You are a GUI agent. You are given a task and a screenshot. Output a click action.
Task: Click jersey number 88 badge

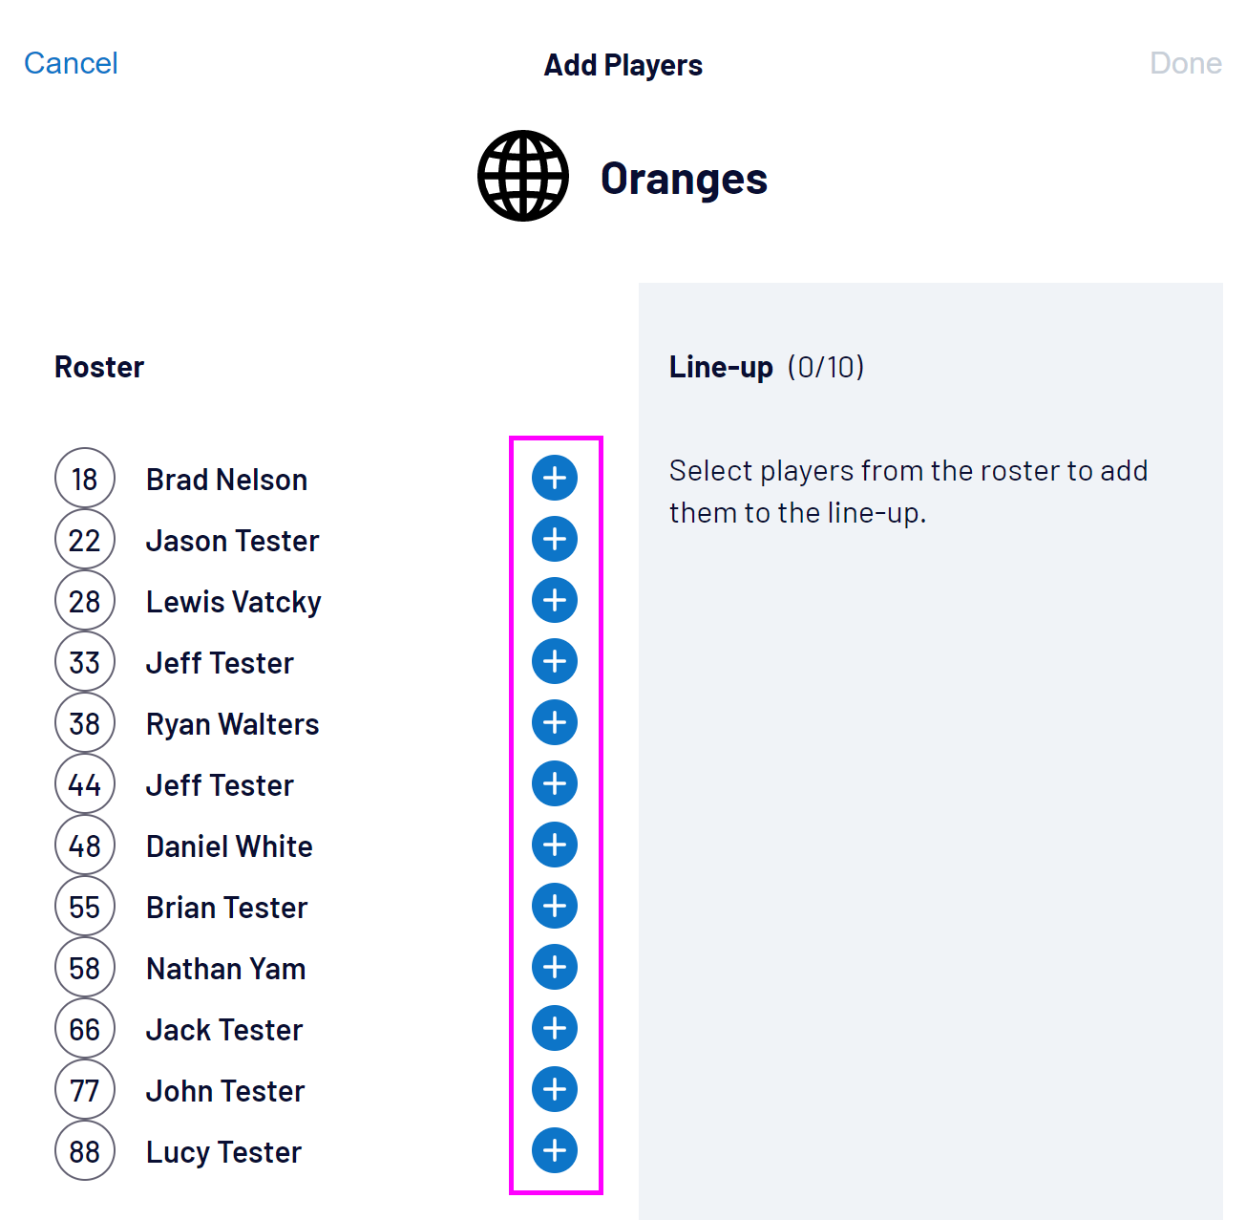click(x=85, y=1151)
